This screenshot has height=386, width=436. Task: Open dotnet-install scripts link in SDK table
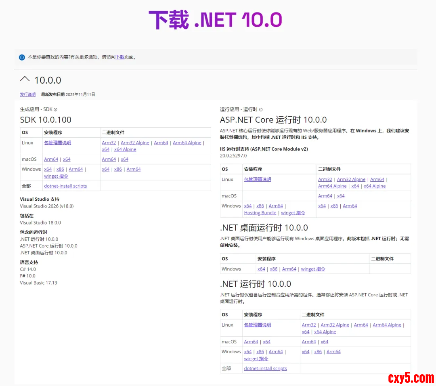point(65,186)
